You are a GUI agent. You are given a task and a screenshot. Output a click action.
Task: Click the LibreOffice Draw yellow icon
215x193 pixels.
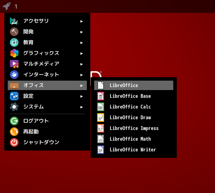coord(101,118)
